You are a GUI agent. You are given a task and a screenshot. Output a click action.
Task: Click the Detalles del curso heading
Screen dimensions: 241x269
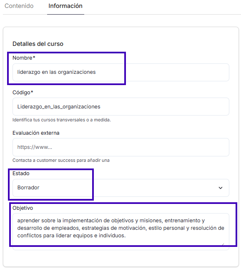pyautogui.click(x=38, y=44)
